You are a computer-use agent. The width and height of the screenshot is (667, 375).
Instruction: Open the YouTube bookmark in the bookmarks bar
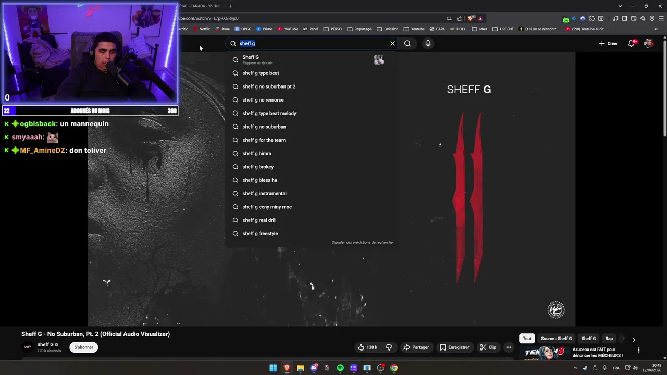tap(288, 29)
